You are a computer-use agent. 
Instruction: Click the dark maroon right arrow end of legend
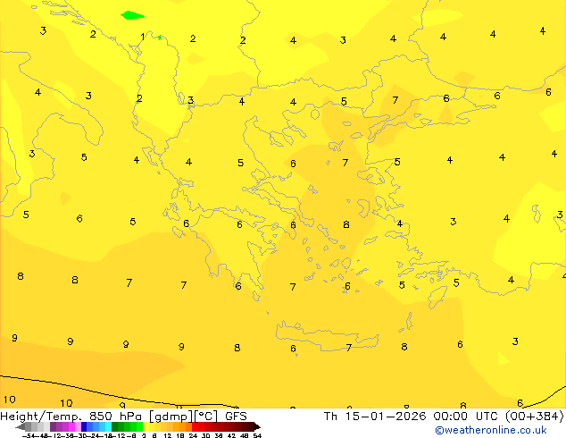[257, 426]
